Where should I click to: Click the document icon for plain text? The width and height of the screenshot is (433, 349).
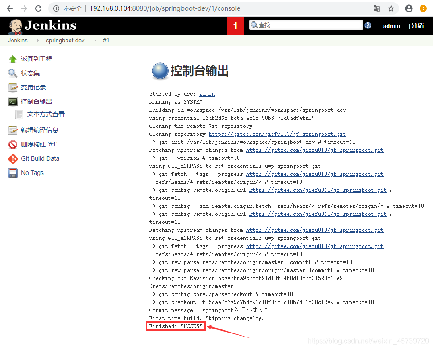pyautogui.click(x=19, y=114)
